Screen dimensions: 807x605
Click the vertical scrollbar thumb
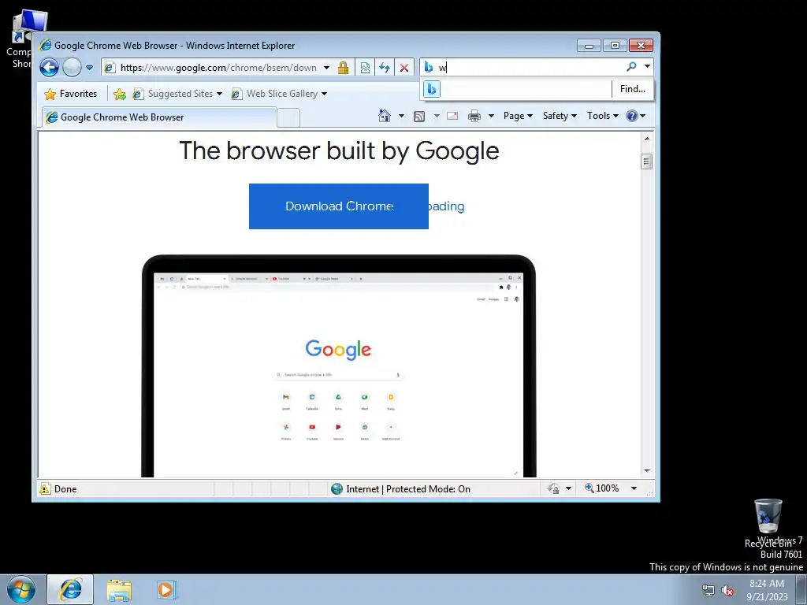647,161
